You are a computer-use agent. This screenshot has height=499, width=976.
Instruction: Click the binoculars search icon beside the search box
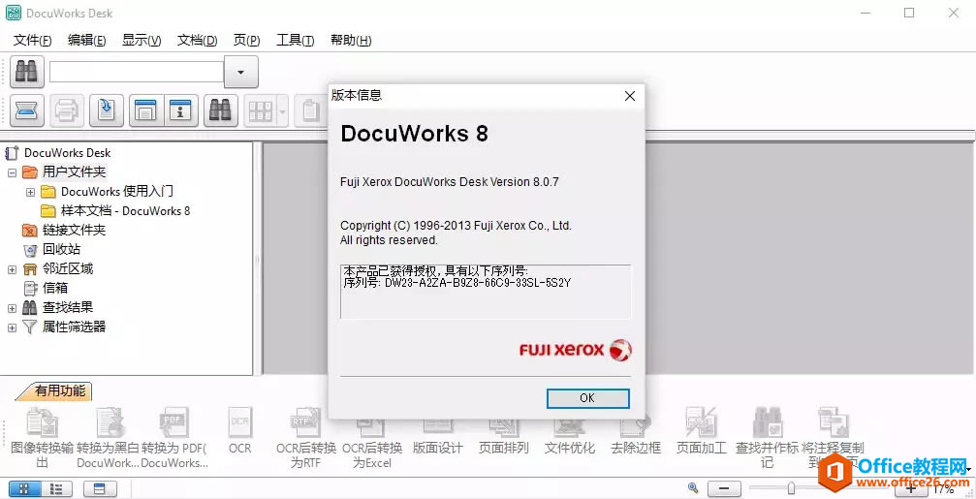pos(27,72)
